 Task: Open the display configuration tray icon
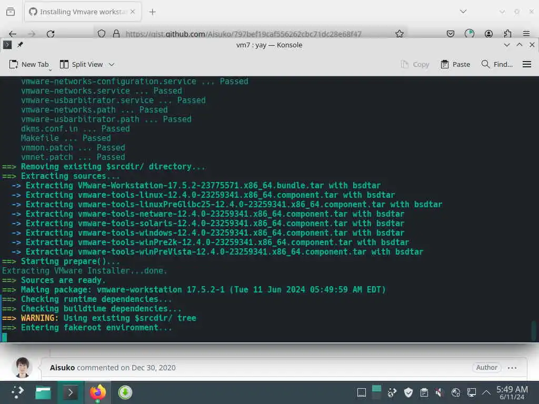(x=471, y=392)
